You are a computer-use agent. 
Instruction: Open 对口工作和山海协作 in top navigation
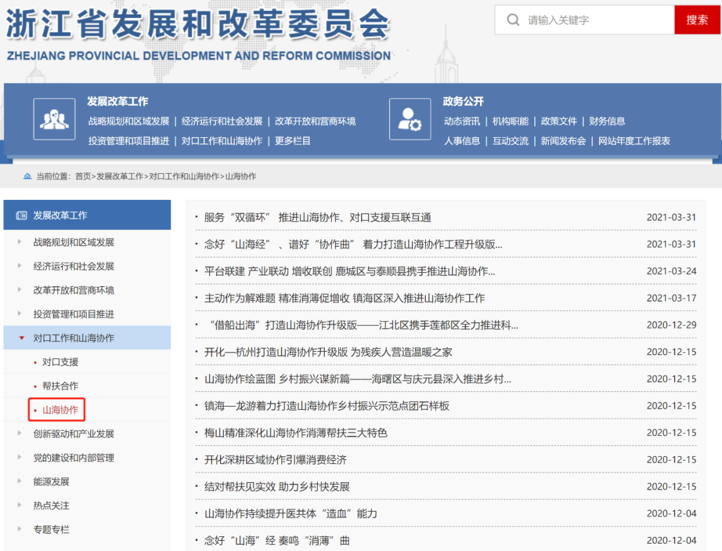(x=222, y=141)
